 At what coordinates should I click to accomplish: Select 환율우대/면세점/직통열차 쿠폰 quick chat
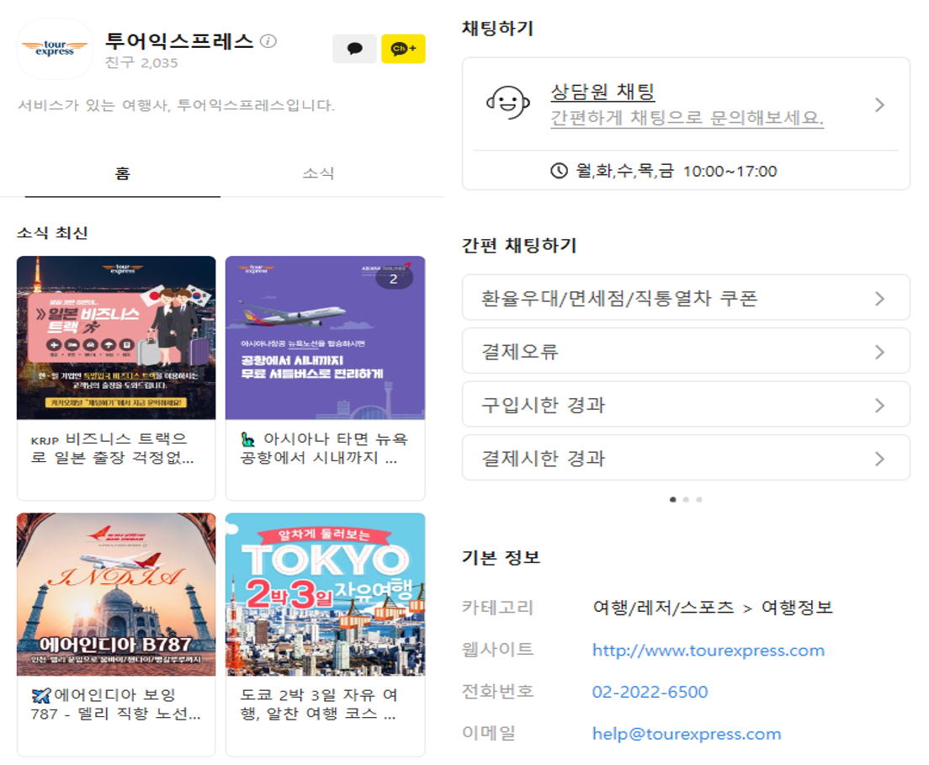tap(686, 297)
